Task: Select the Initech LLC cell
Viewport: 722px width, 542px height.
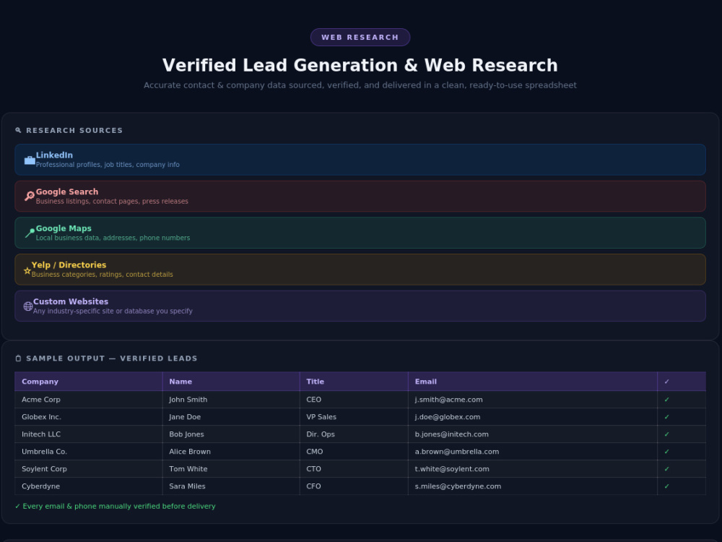Action: pyautogui.click(x=88, y=434)
